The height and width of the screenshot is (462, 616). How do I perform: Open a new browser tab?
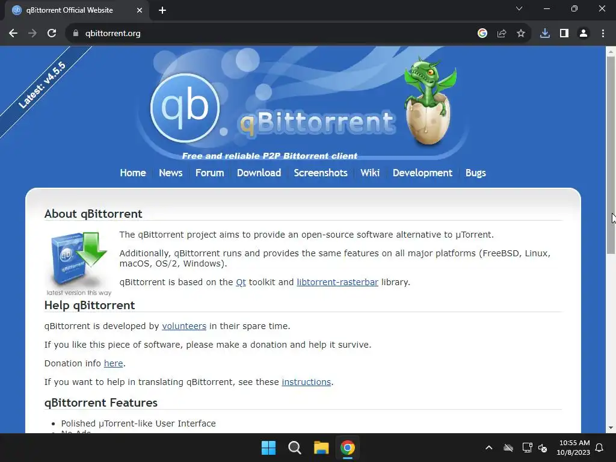tap(162, 10)
